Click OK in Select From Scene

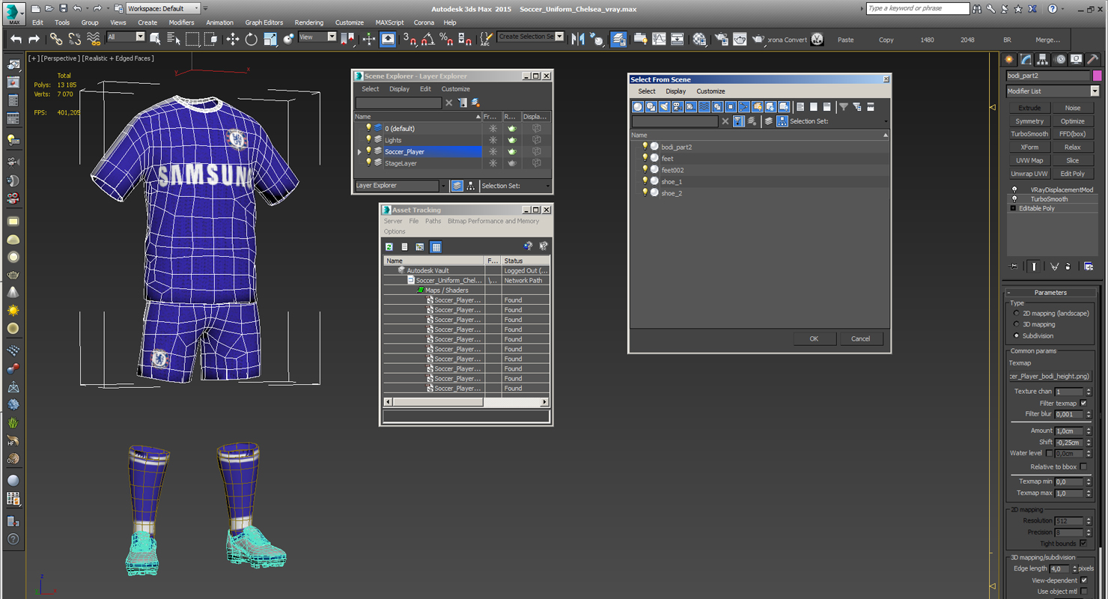point(814,338)
